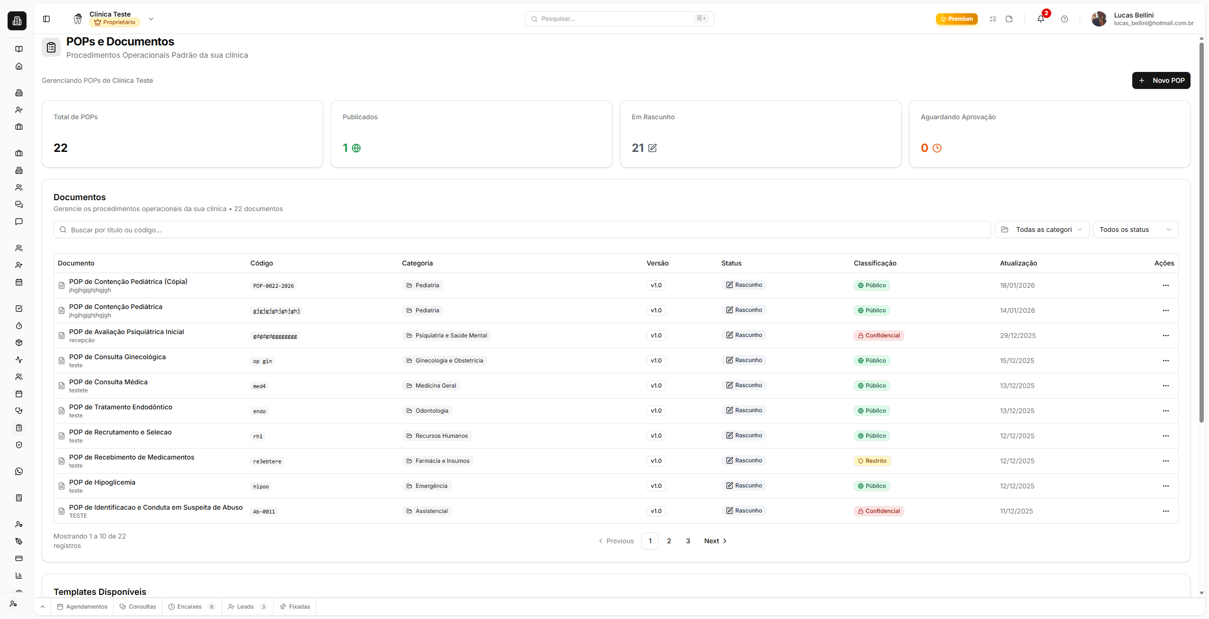1209x619 pixels.
Task: Open the checklist icon in the top bar
Action: (993, 19)
